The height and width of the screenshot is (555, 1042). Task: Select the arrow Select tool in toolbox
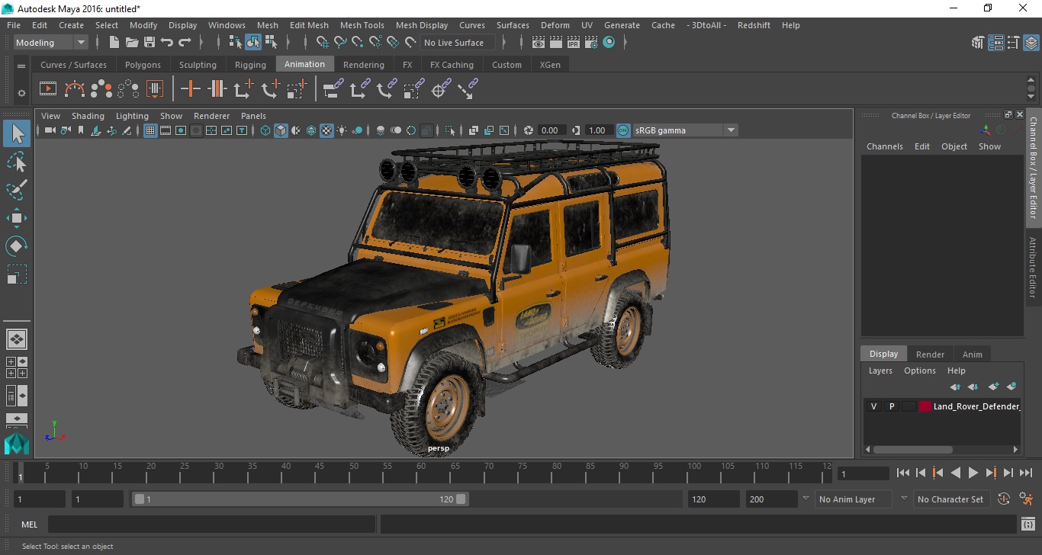[x=17, y=133]
